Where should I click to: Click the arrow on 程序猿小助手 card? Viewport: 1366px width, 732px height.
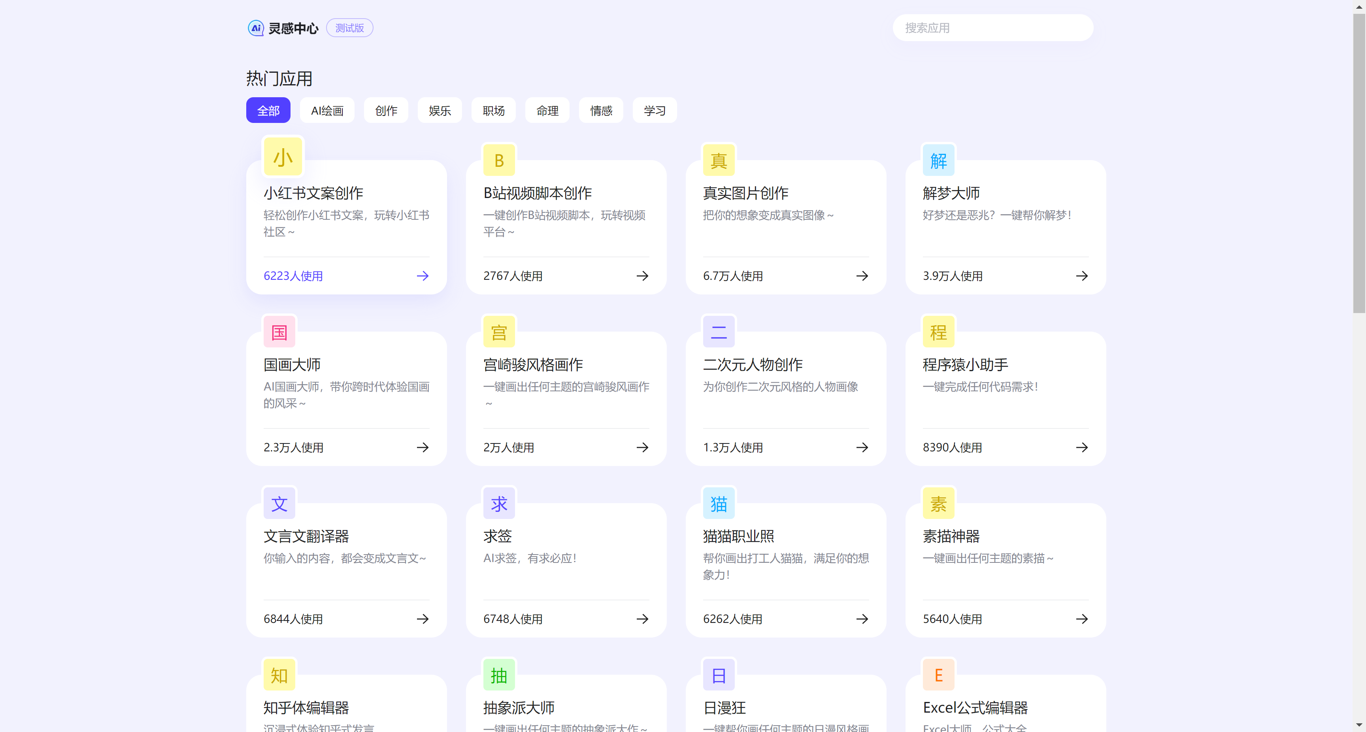point(1082,447)
